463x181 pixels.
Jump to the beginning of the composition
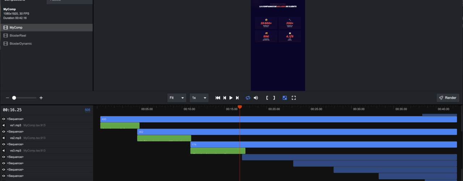[218, 98]
